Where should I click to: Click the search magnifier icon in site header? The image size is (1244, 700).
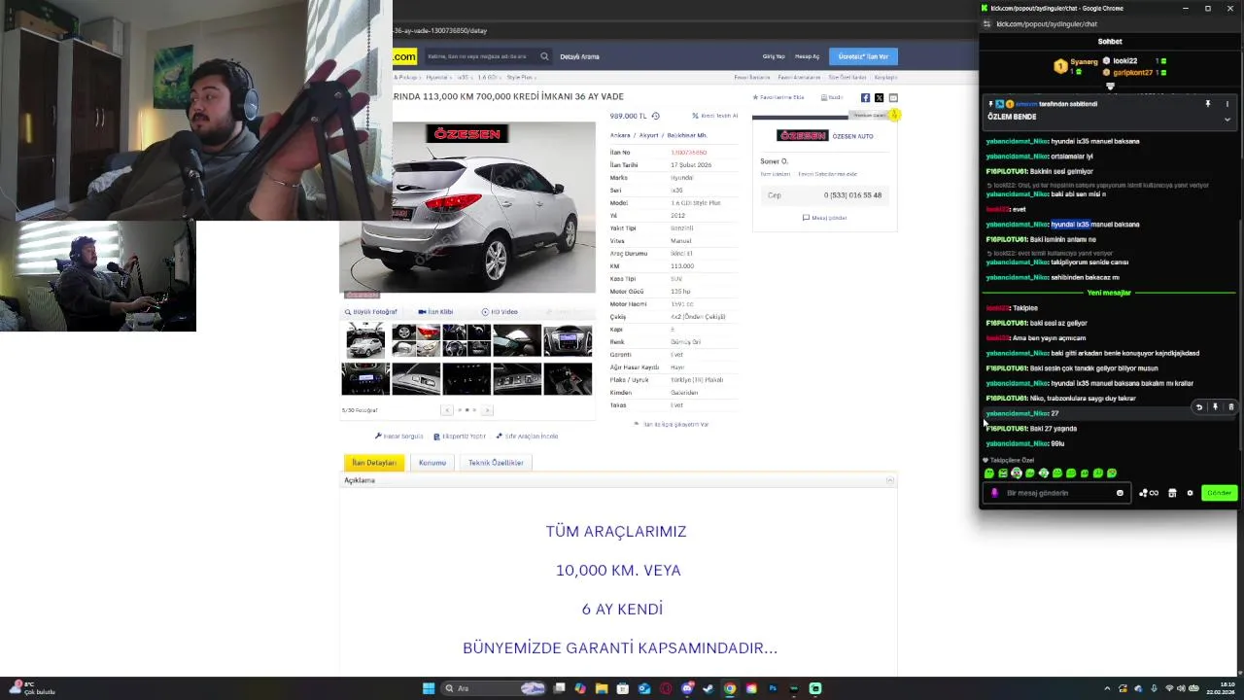point(544,56)
